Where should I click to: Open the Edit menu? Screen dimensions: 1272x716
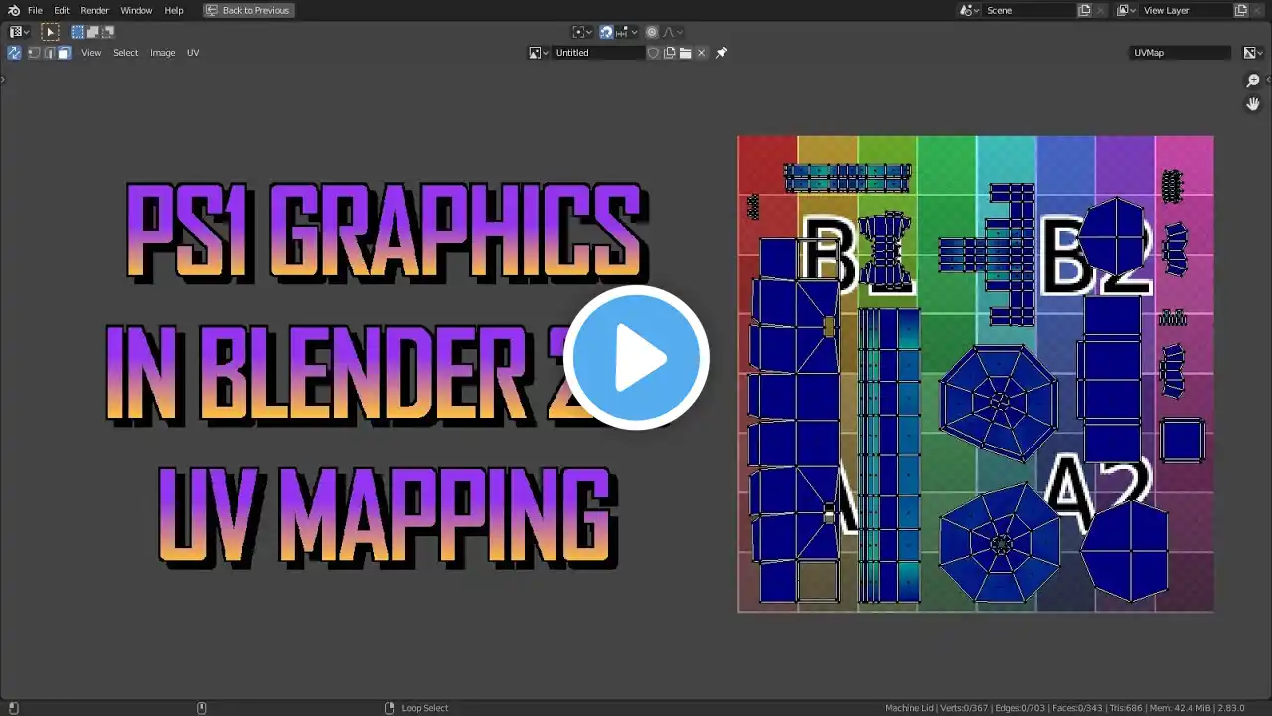pyautogui.click(x=62, y=10)
